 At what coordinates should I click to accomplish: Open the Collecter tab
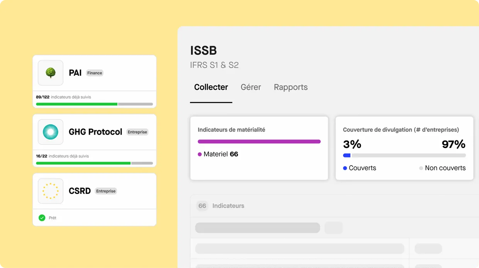211,87
